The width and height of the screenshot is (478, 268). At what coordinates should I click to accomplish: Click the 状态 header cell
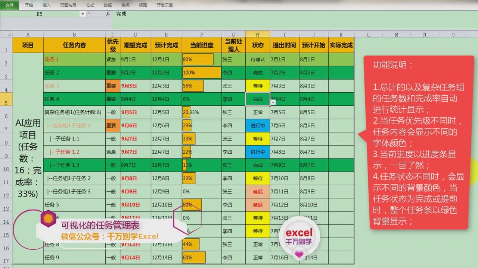coord(258,45)
